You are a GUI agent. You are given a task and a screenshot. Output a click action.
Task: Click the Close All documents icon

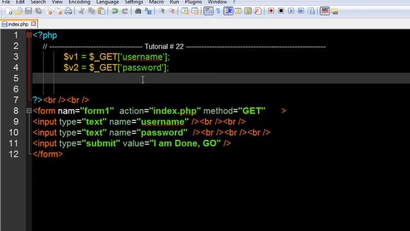coord(59,12)
